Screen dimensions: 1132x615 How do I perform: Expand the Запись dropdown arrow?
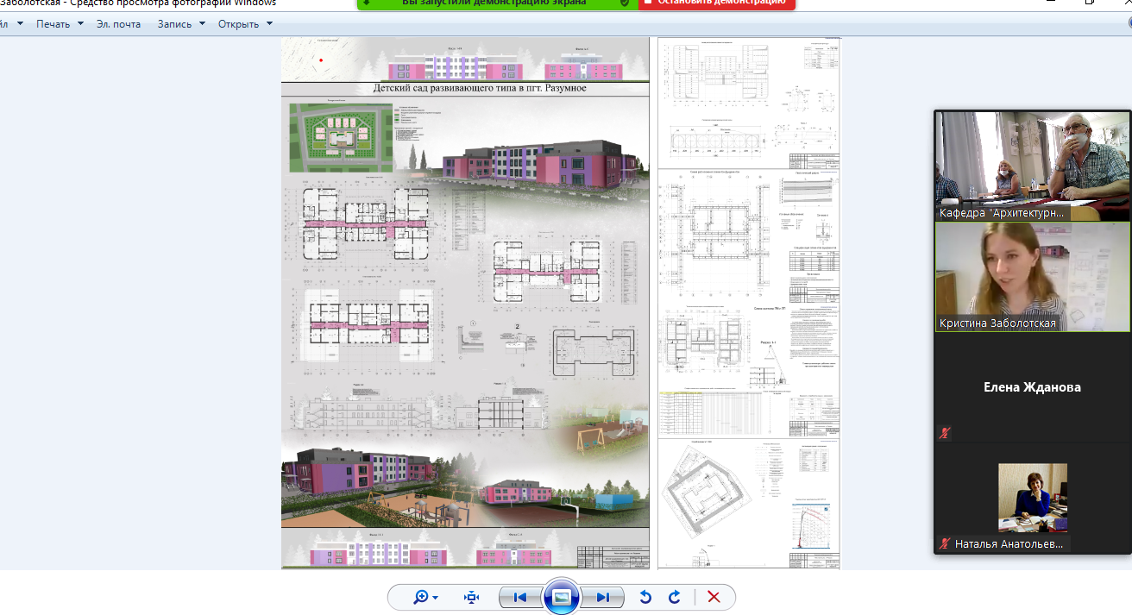(x=202, y=24)
